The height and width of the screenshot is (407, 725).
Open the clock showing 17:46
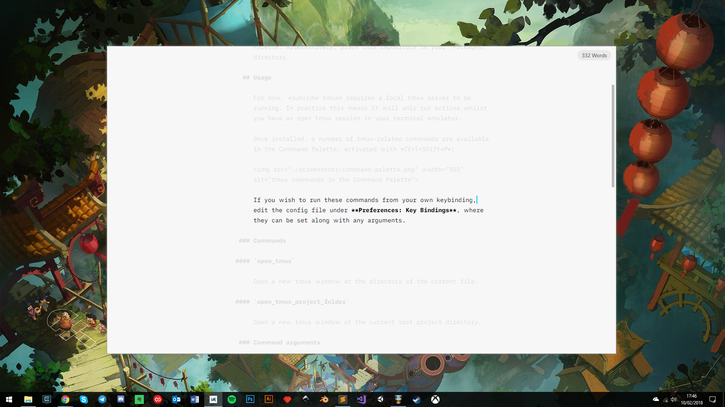click(x=692, y=399)
